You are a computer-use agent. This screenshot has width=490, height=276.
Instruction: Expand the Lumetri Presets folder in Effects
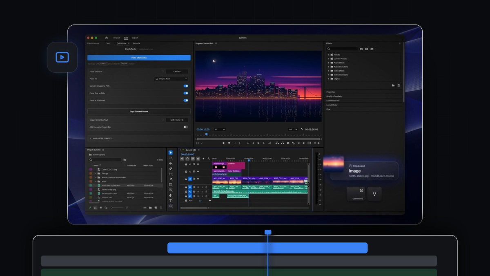(328, 59)
